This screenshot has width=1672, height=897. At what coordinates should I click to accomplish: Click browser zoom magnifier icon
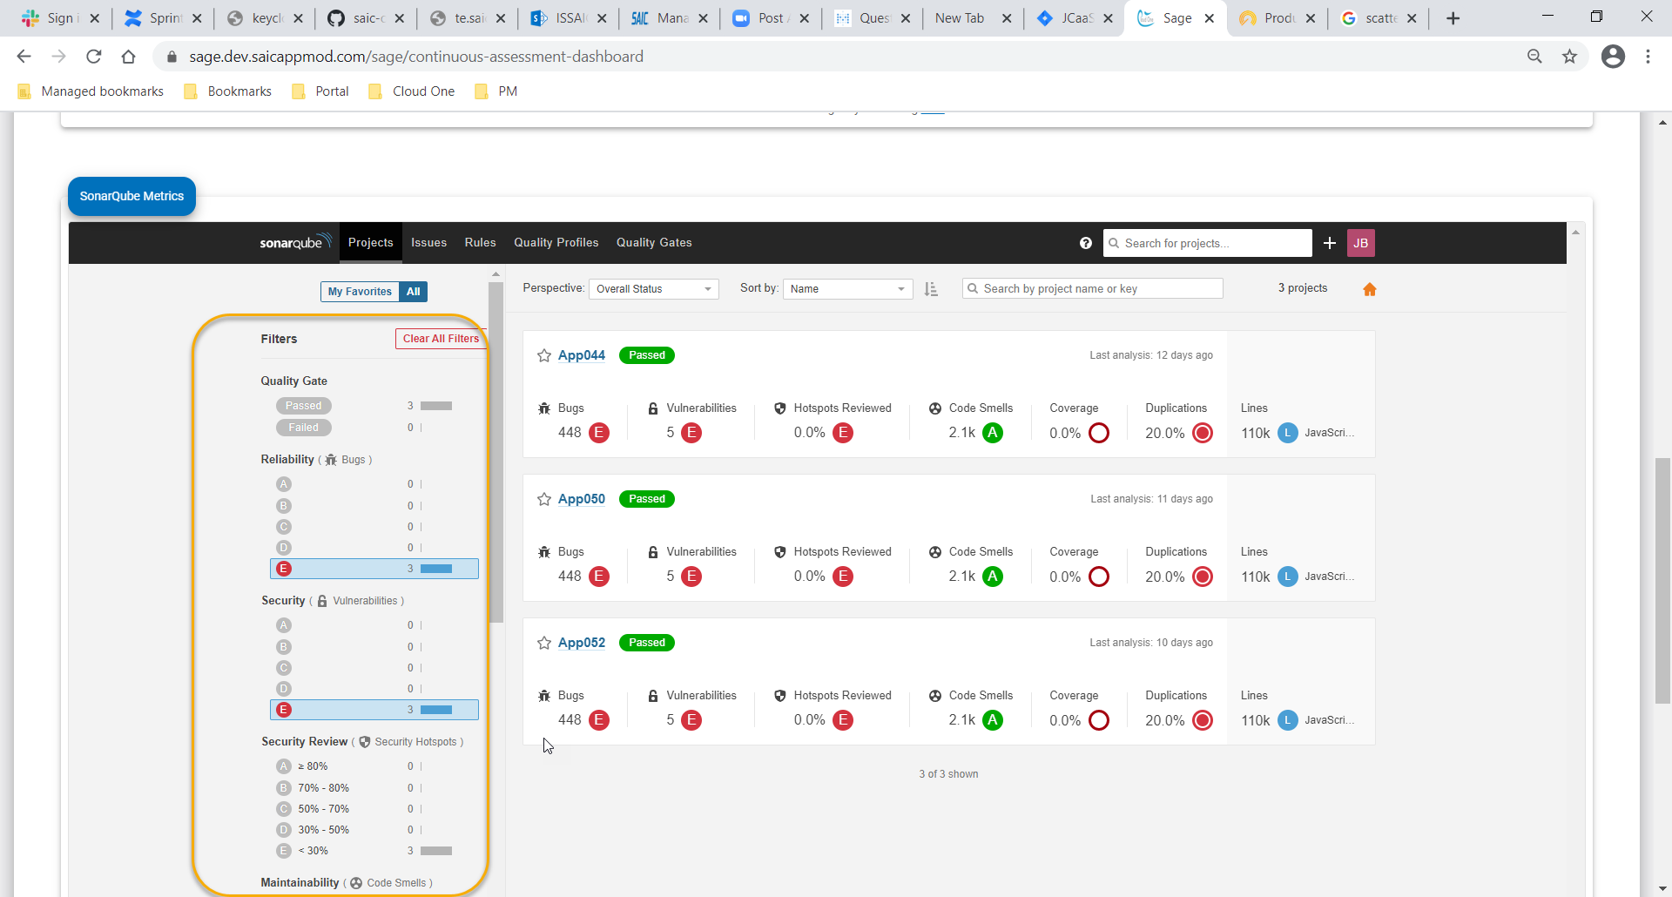click(1534, 57)
